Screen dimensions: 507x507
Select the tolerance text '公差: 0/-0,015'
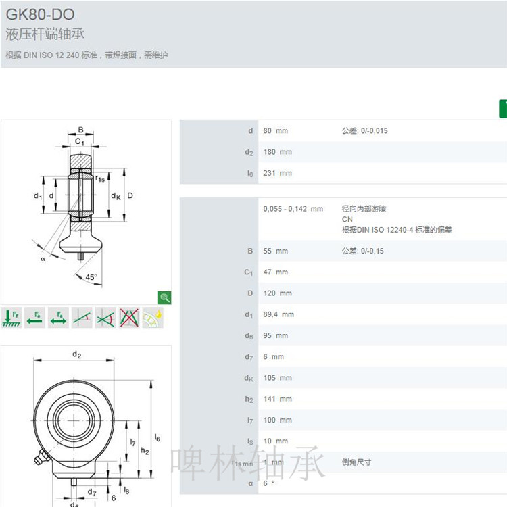pos(365,131)
